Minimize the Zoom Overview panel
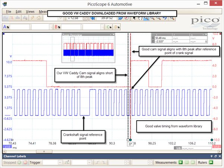224x168 pixels. pos(111,34)
